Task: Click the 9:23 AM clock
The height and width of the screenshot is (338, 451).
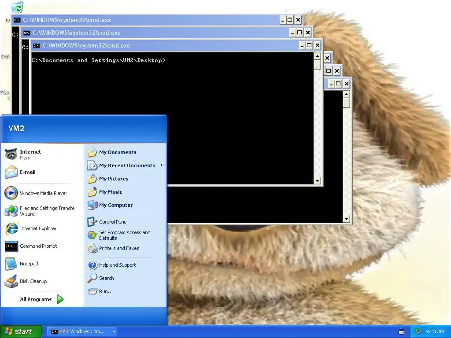Action: pos(435,331)
